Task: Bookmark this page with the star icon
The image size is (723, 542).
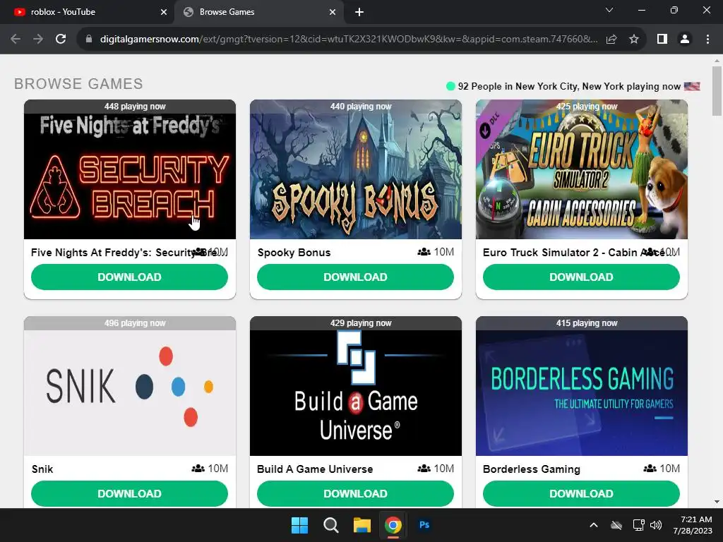Action: pos(634,40)
